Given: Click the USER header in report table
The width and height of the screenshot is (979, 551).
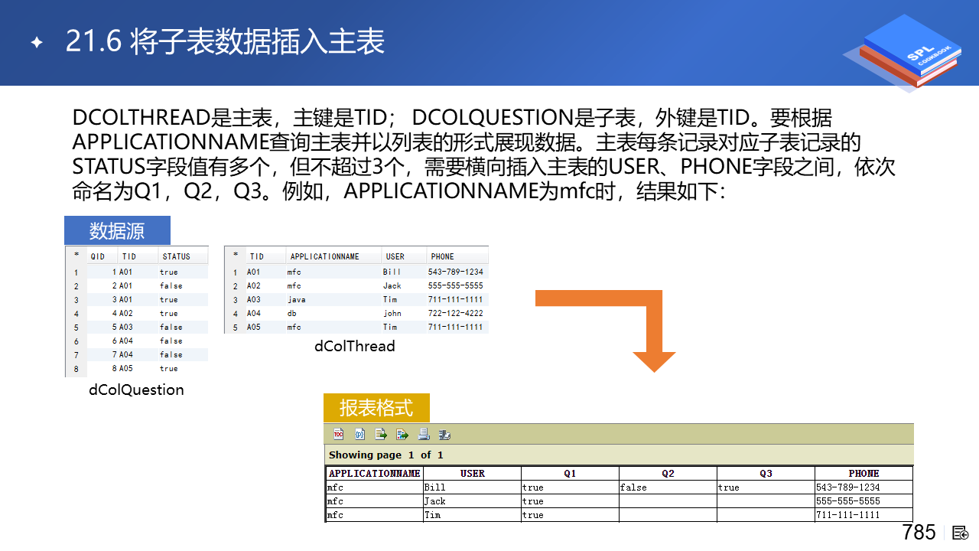Looking at the screenshot, I should [473, 474].
